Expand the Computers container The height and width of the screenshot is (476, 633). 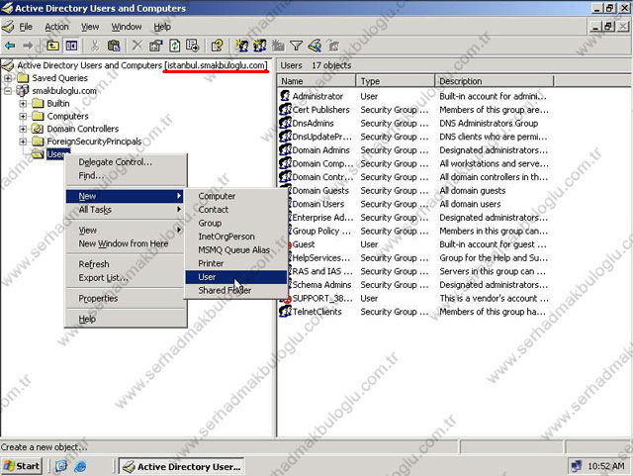tap(23, 116)
